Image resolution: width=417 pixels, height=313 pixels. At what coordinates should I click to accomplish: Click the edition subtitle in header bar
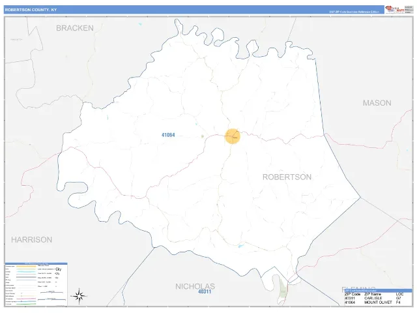[x=354, y=12]
